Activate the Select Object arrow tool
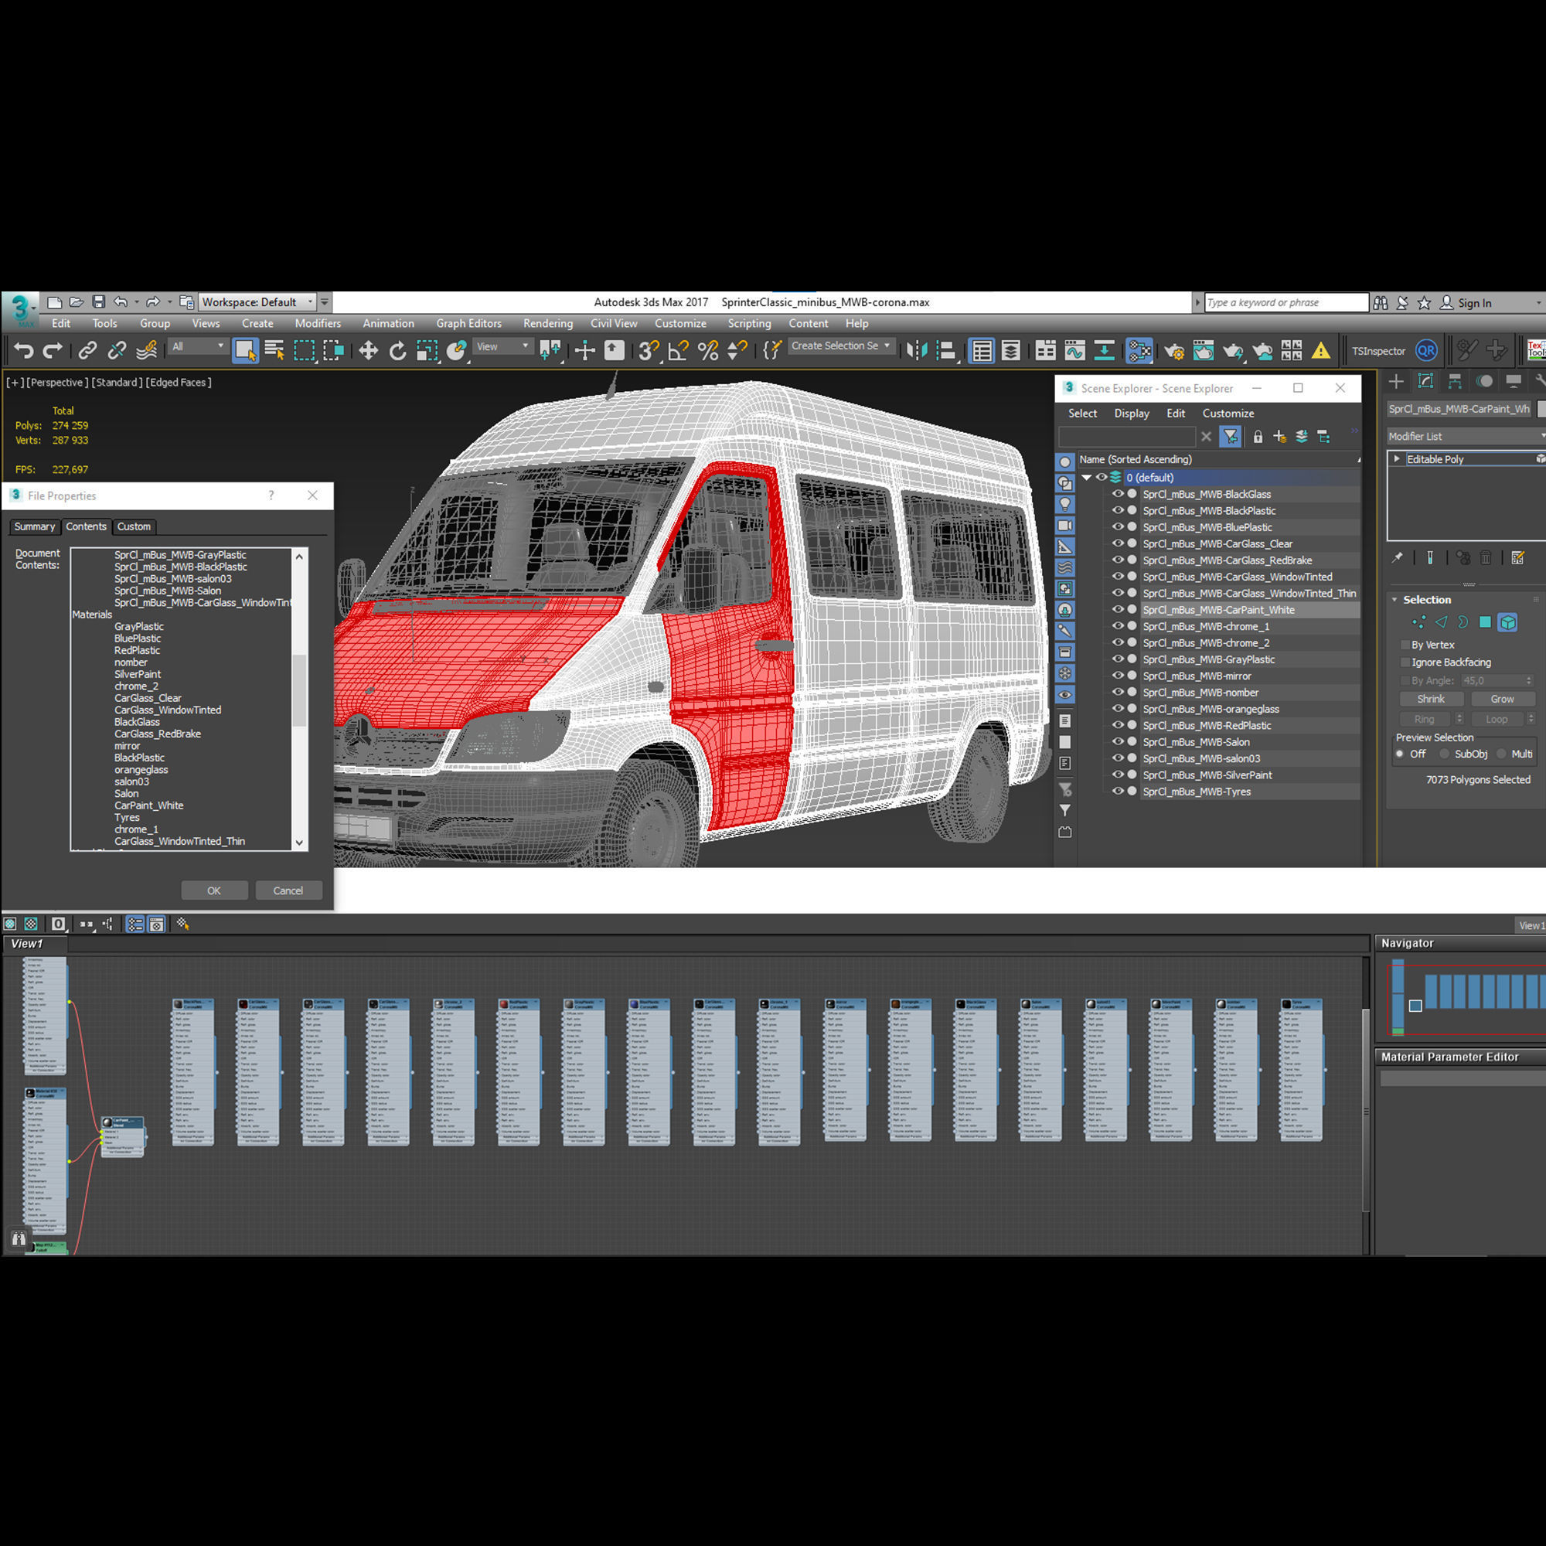Screen dimensions: 1546x1546 pos(245,350)
